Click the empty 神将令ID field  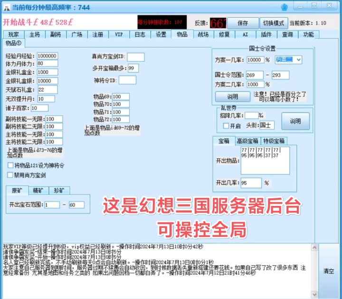[127, 80]
